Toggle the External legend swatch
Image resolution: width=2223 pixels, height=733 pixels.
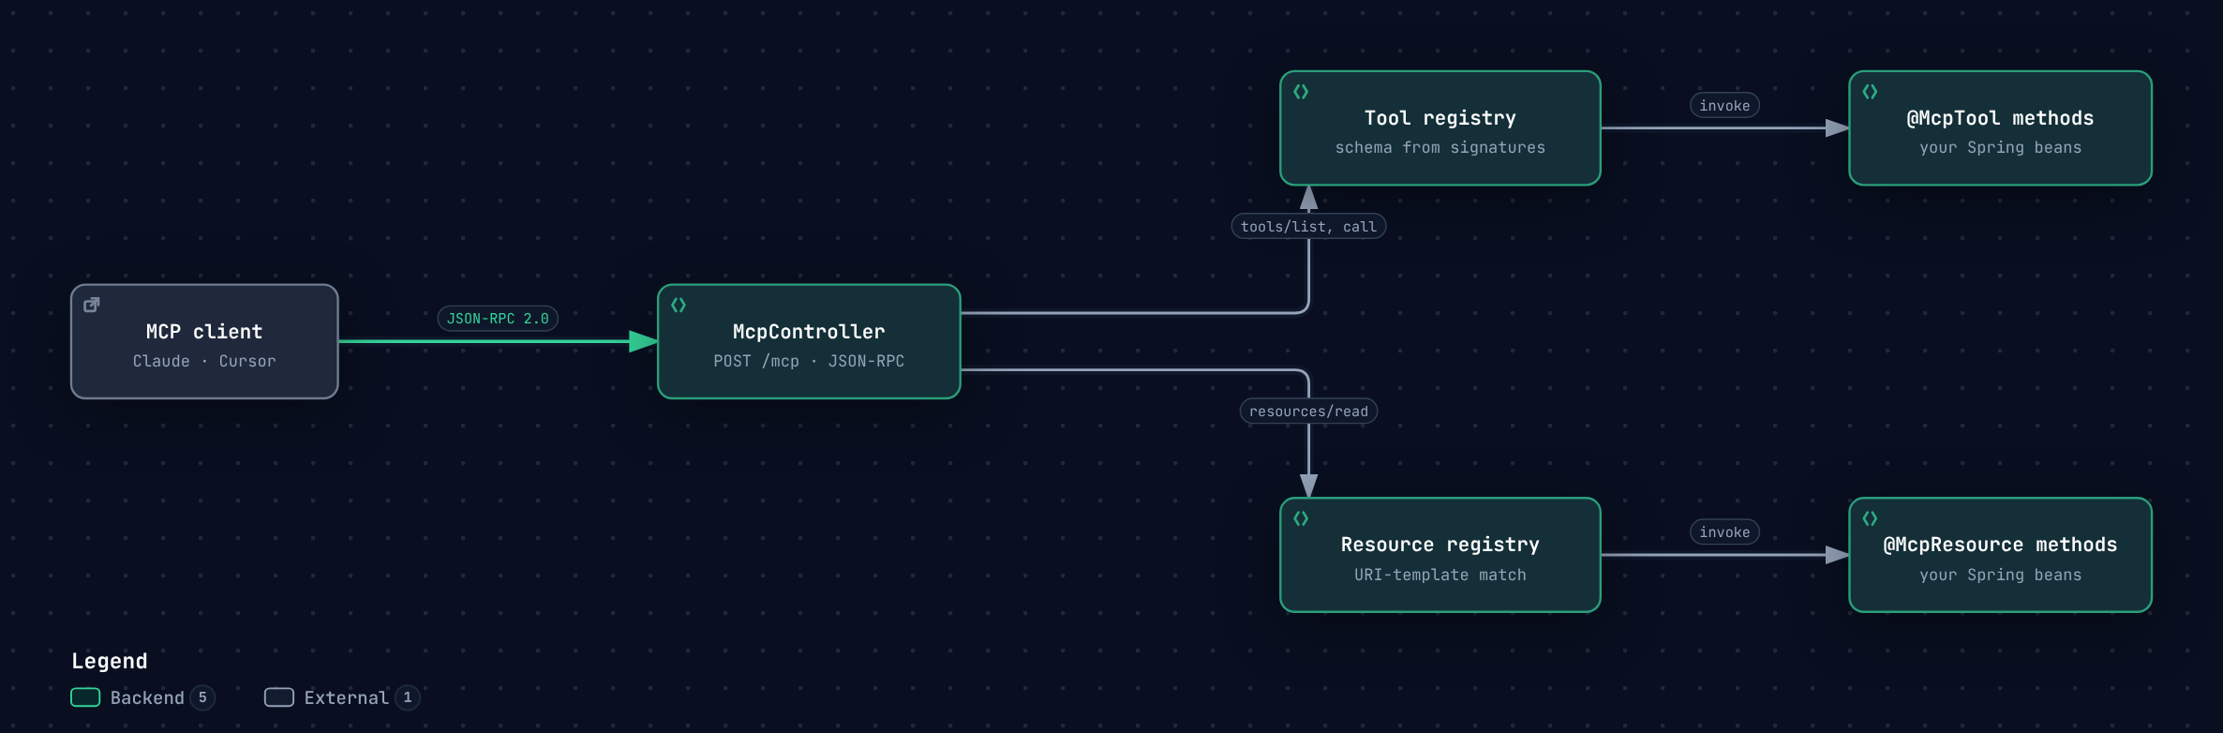279,697
